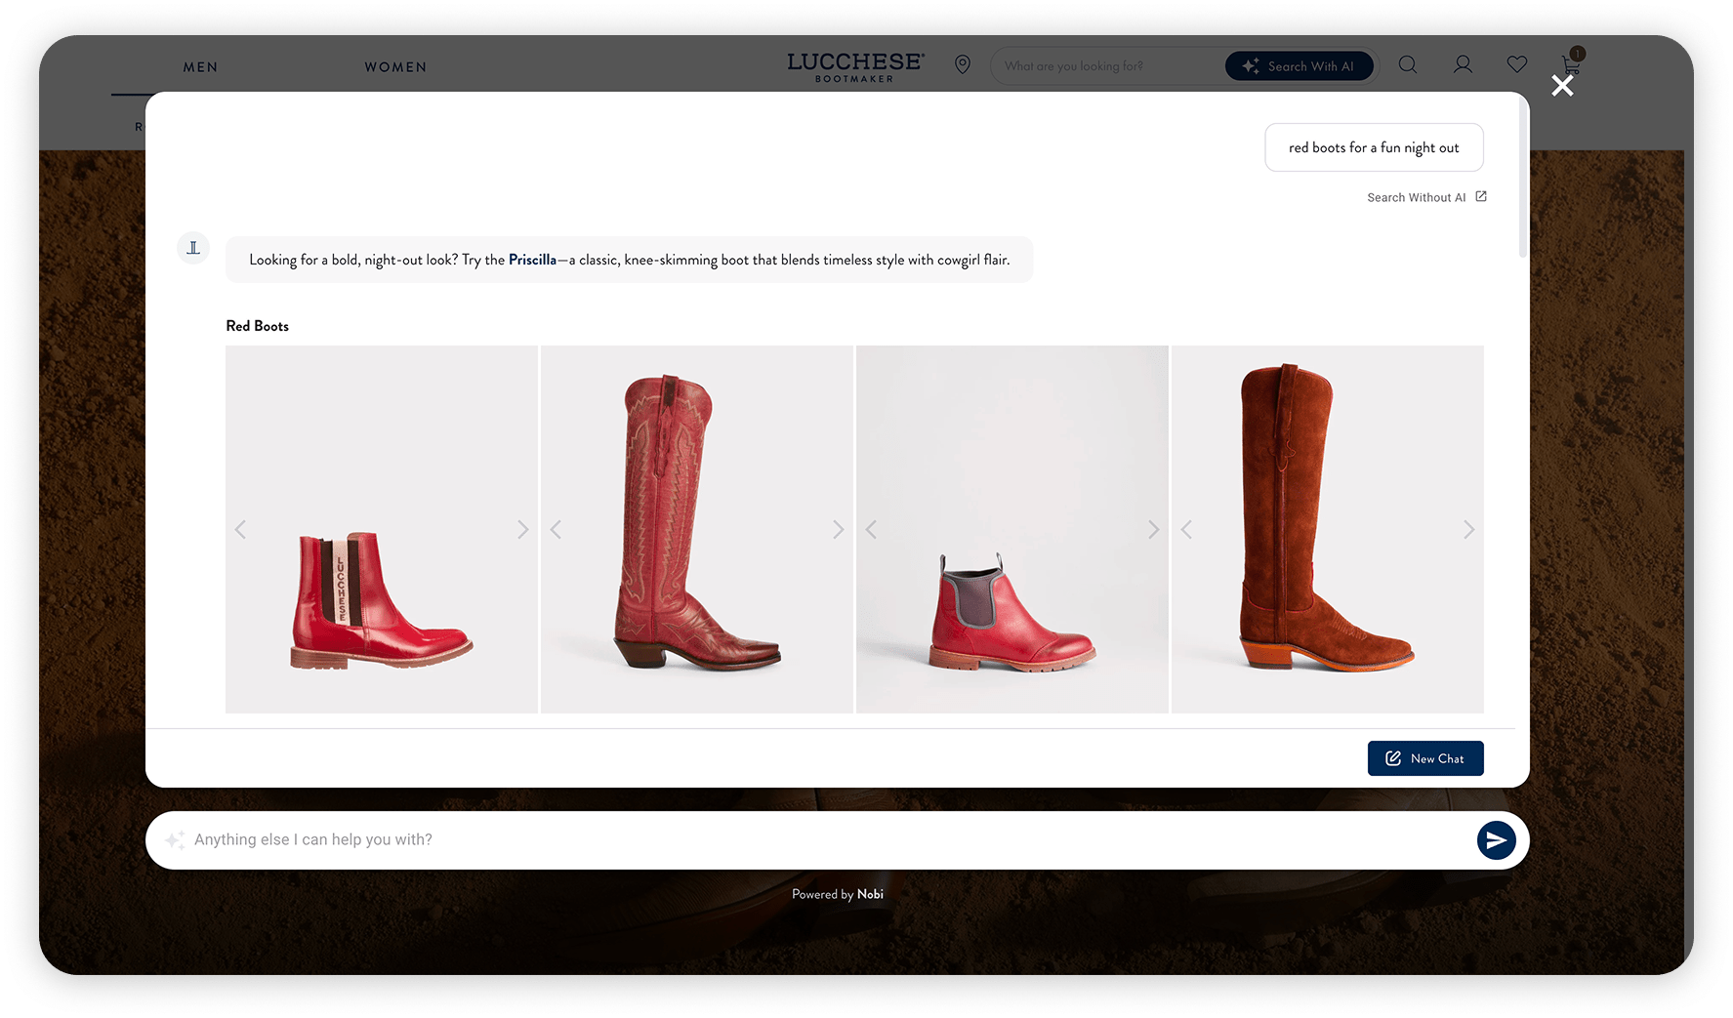Open the WOMEN menu
This screenshot has width=1733, height=1018.
(395, 67)
